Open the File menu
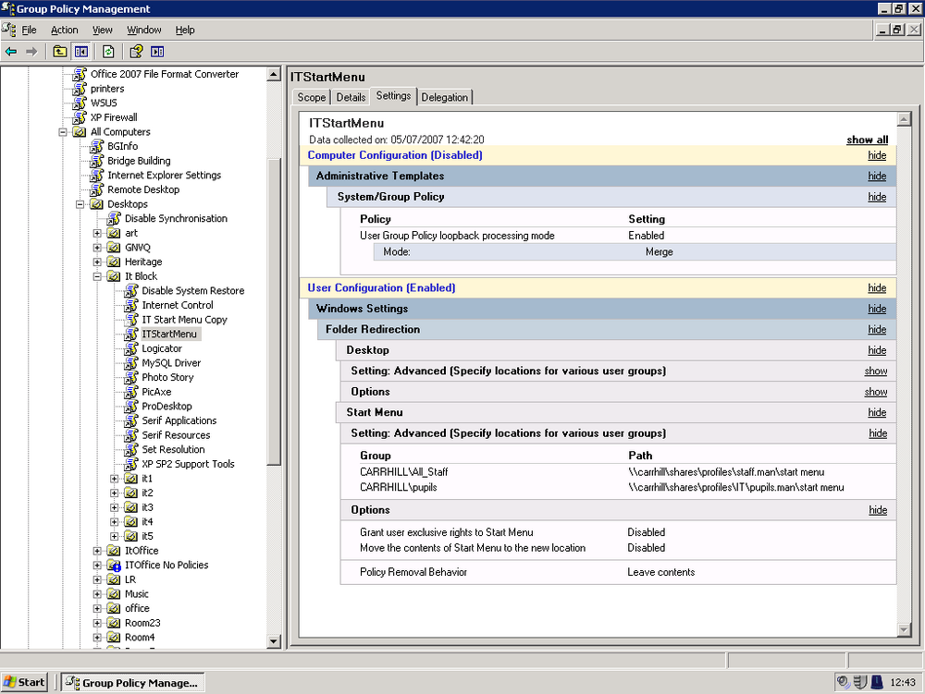Viewport: 925px width, 694px height. 29,30
